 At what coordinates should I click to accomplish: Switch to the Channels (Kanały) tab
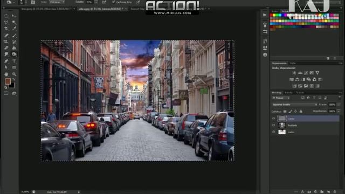(x=288, y=93)
